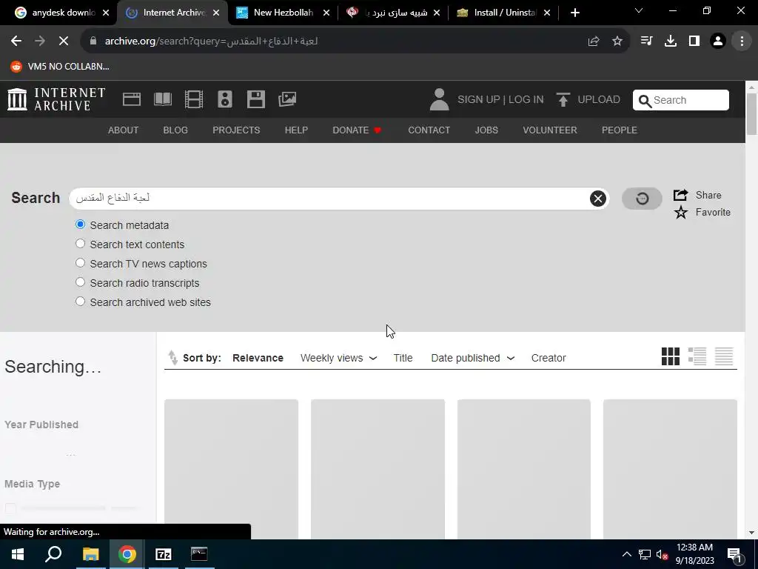This screenshot has height=569, width=758.
Task: Open the Internet Archive software floppy icon
Action: [x=255, y=99]
